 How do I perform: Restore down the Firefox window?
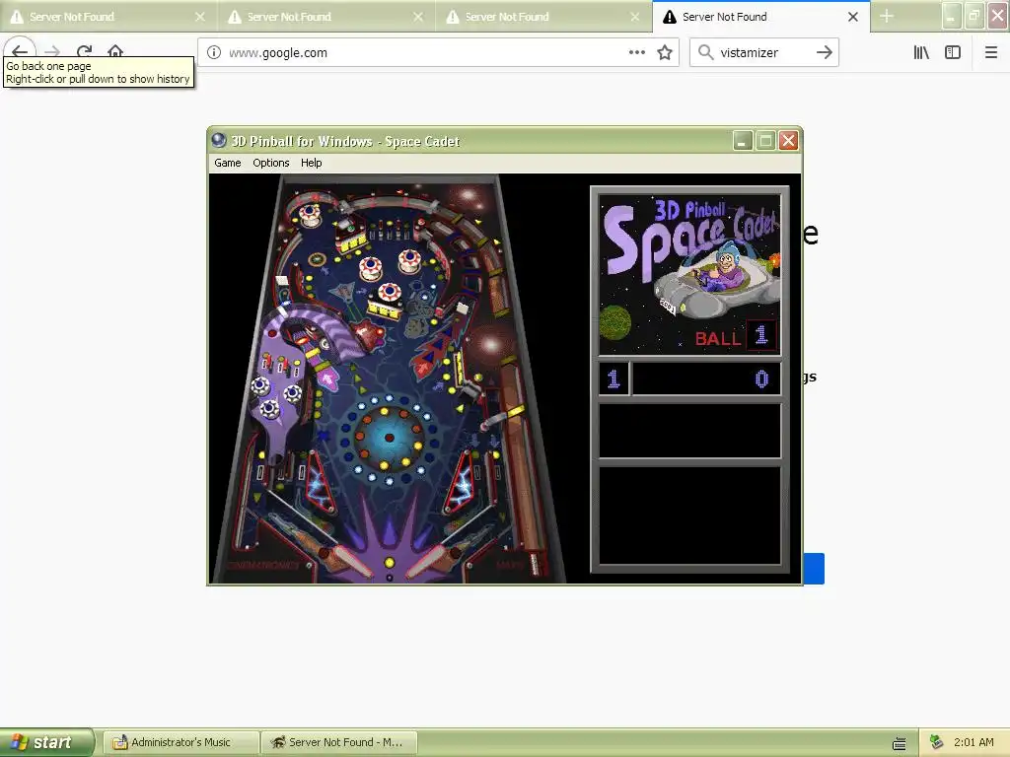point(974,16)
